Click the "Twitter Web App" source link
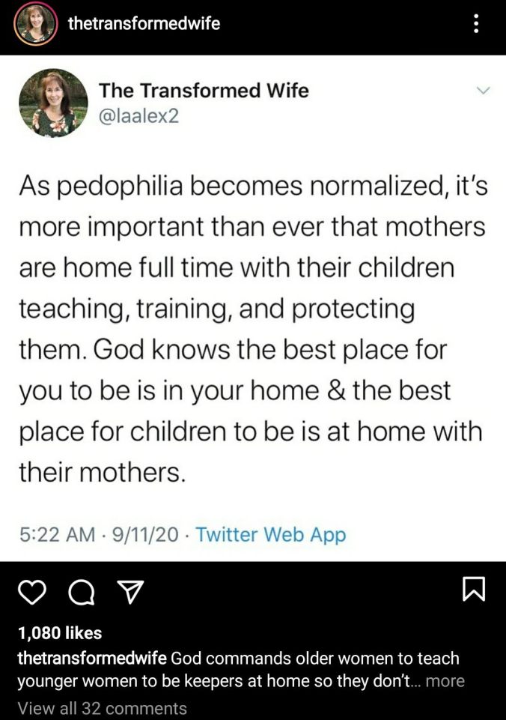This screenshot has height=720, width=506. (270, 535)
